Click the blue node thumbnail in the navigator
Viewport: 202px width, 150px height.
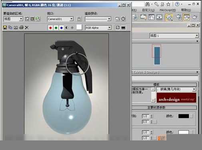tap(157, 55)
